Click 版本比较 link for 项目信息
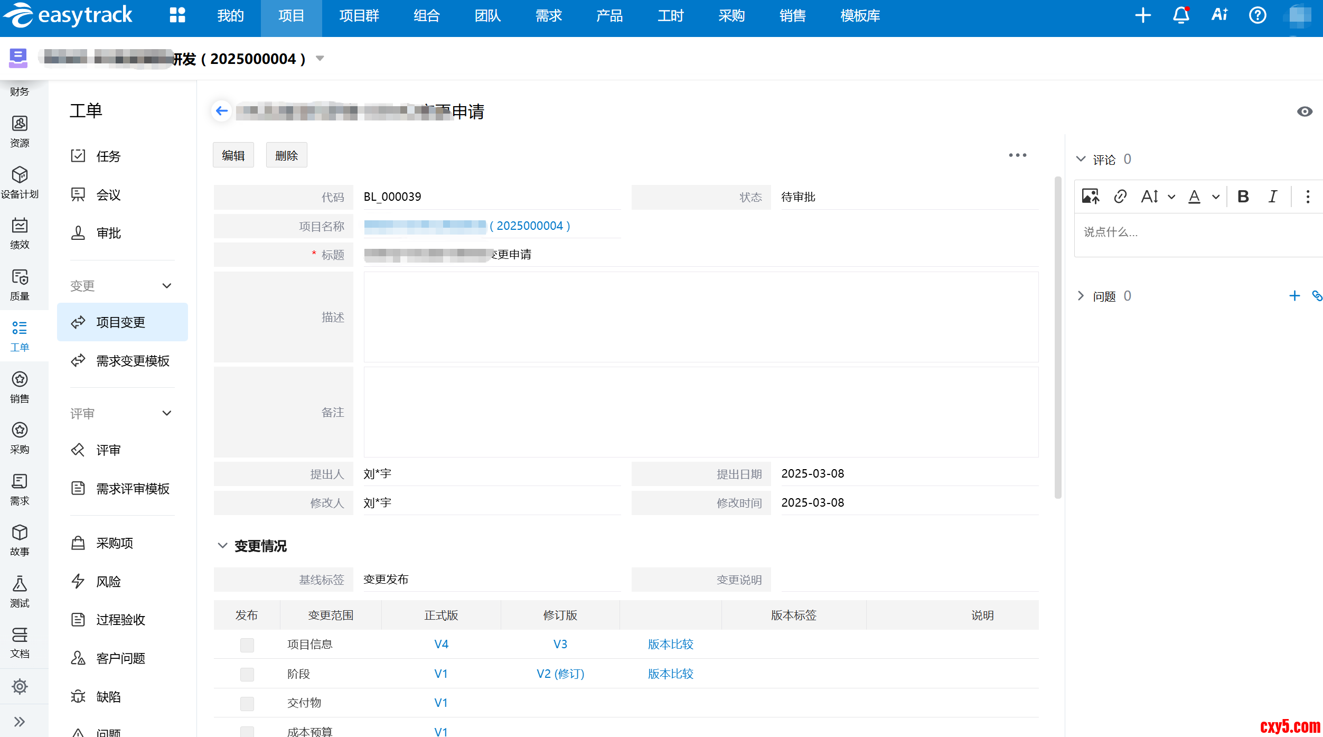1323x737 pixels. [670, 644]
